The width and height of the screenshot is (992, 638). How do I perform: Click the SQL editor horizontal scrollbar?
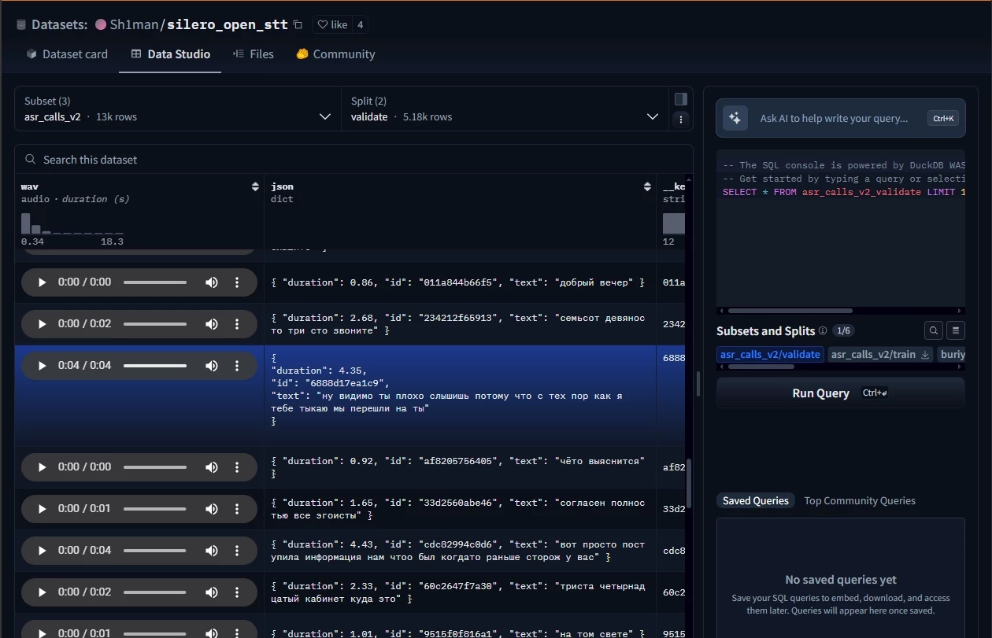(789, 311)
